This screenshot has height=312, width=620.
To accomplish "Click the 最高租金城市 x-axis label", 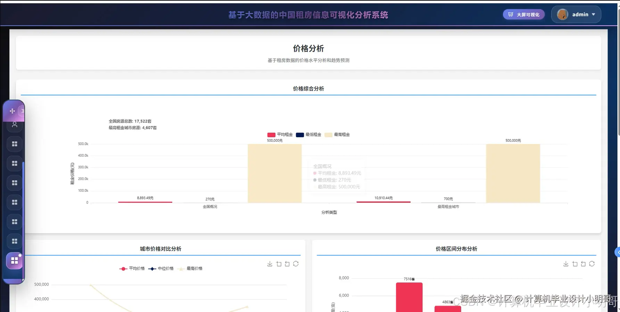I will (448, 207).
